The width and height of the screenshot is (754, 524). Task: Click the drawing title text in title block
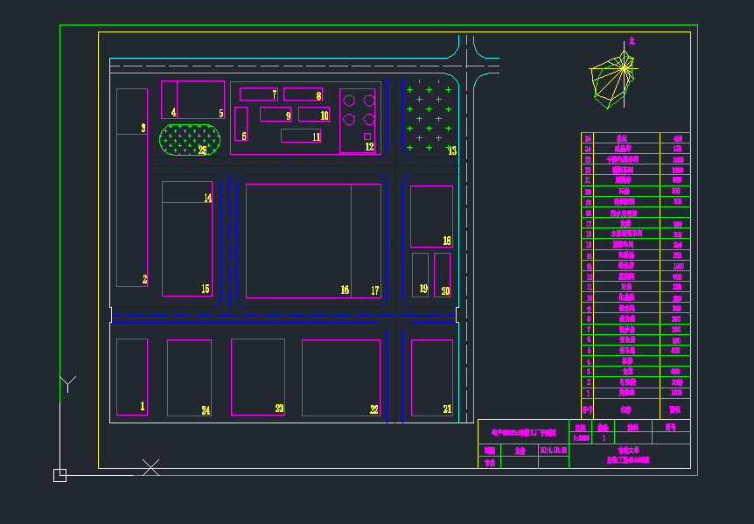pos(522,432)
